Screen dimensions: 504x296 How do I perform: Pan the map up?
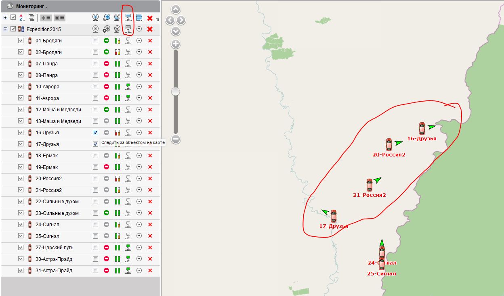pos(176,10)
